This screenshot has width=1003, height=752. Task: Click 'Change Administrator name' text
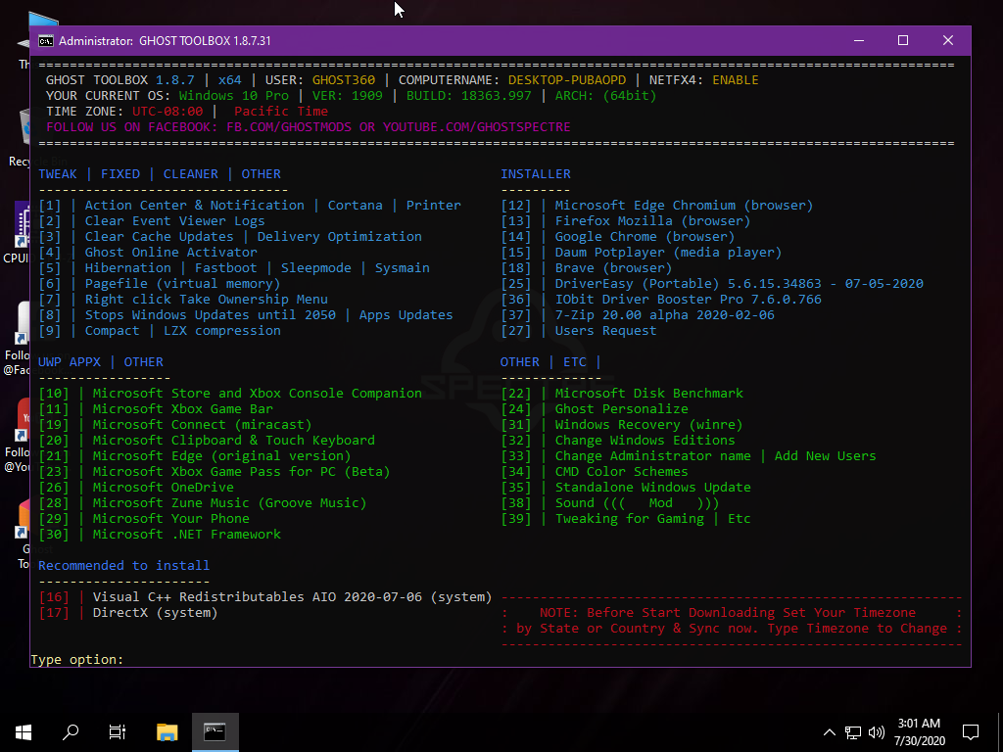(x=653, y=456)
